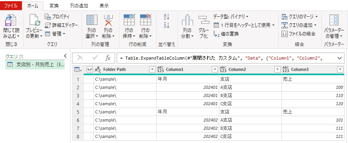Select the Column1 header
Viewport: 348px width, 143px height.
188,70
